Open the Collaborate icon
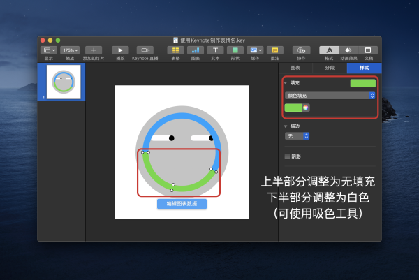 pyautogui.click(x=302, y=50)
